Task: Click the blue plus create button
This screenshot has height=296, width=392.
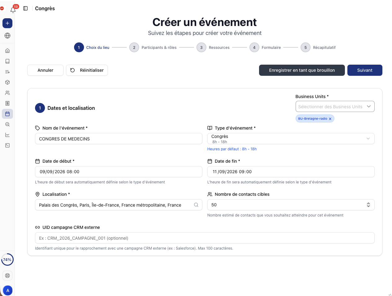Action: coord(7,23)
